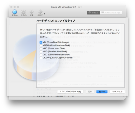Click the Oracle VM VirtualBox マネージャー title

click(x=67, y=7)
